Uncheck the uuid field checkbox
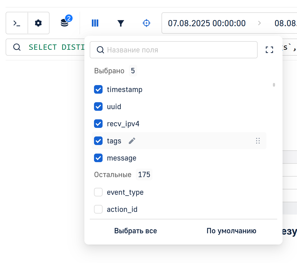 pos(98,106)
